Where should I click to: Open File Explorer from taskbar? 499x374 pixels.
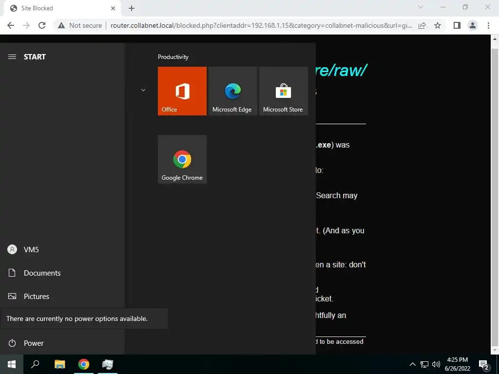tap(59, 364)
